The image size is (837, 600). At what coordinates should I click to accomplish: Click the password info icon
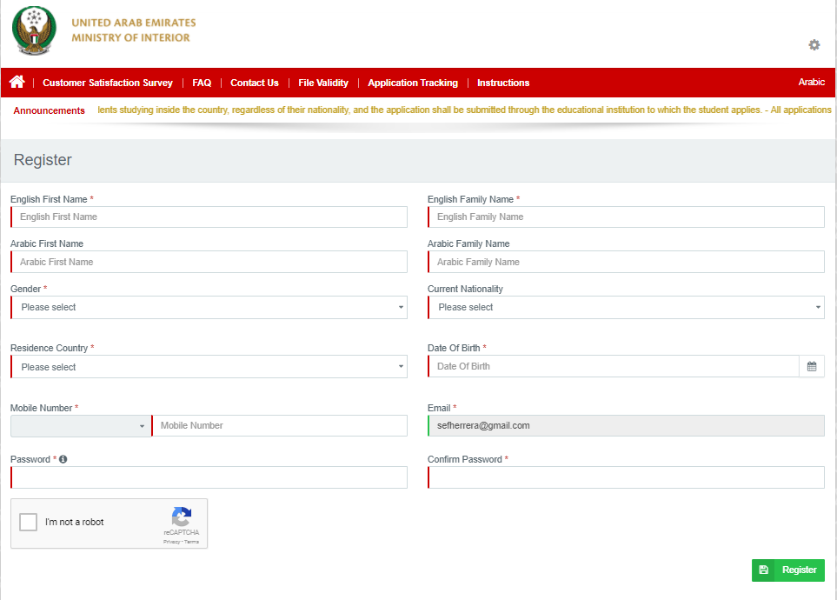click(x=63, y=459)
